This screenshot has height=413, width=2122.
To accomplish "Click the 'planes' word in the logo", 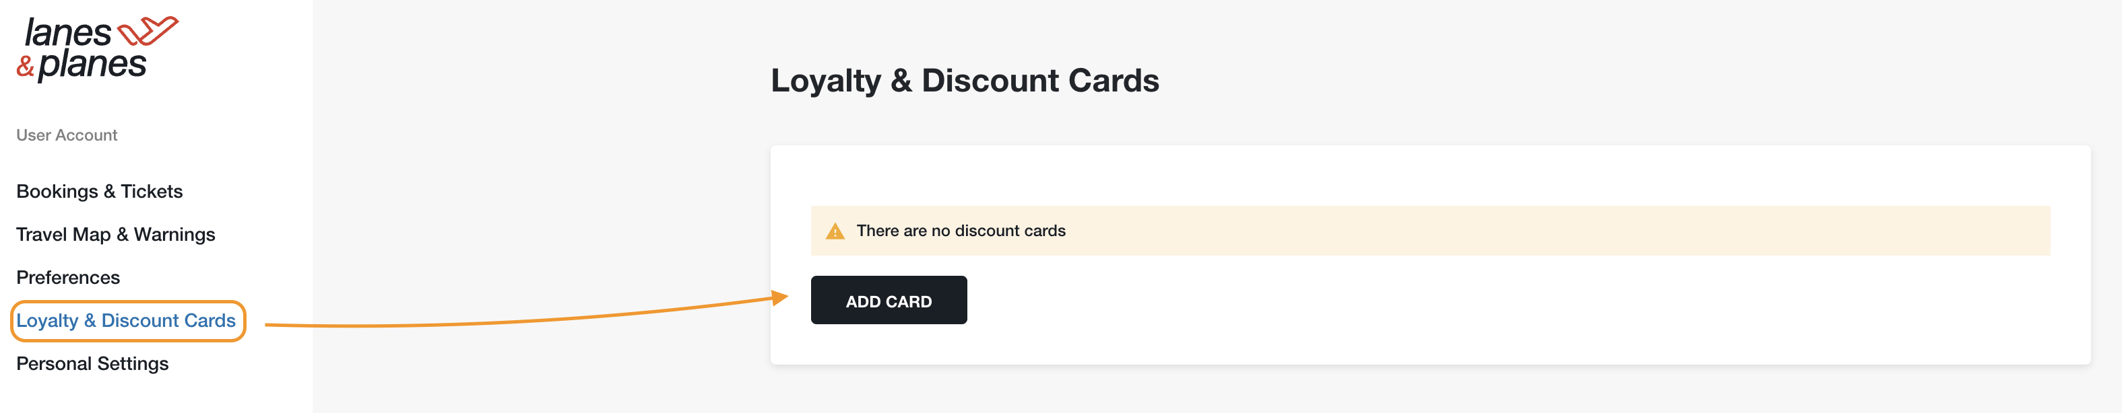I will tap(92, 64).
